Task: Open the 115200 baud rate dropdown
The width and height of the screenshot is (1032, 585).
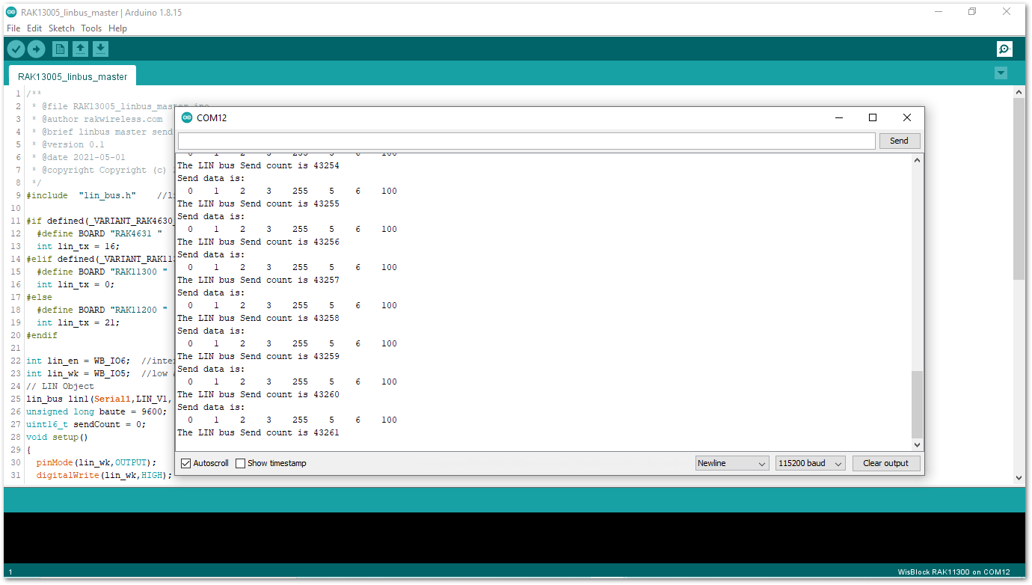Action: pyautogui.click(x=811, y=464)
